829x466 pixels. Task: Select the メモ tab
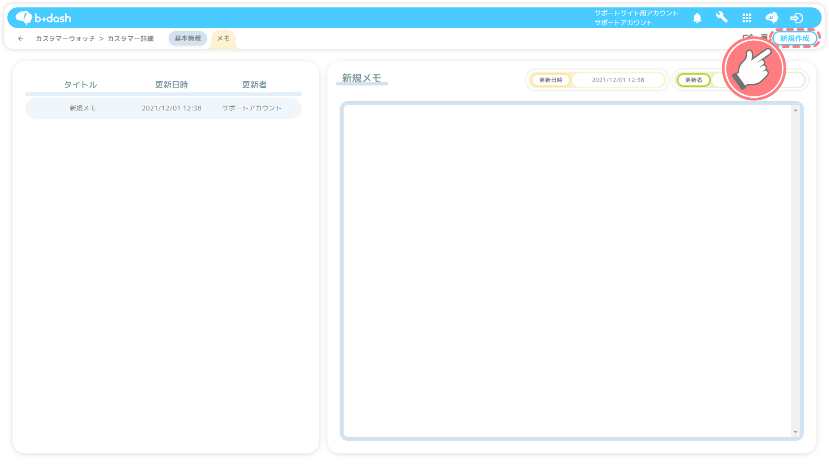click(x=223, y=39)
